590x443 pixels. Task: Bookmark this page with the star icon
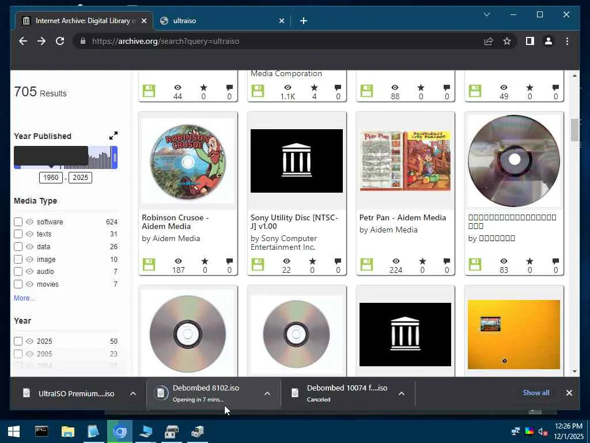[507, 41]
